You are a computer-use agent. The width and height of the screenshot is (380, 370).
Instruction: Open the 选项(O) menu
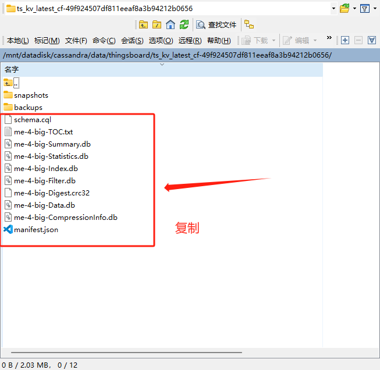click(161, 41)
